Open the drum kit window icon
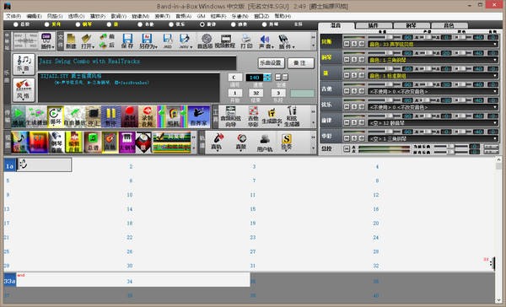The height and width of the screenshot is (307, 506). click(143, 143)
